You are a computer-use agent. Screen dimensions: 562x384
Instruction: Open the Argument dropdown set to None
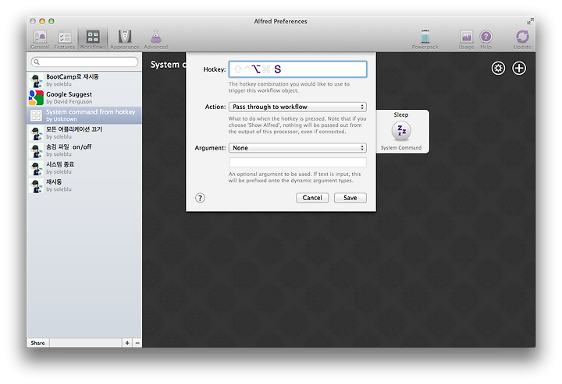pos(297,148)
